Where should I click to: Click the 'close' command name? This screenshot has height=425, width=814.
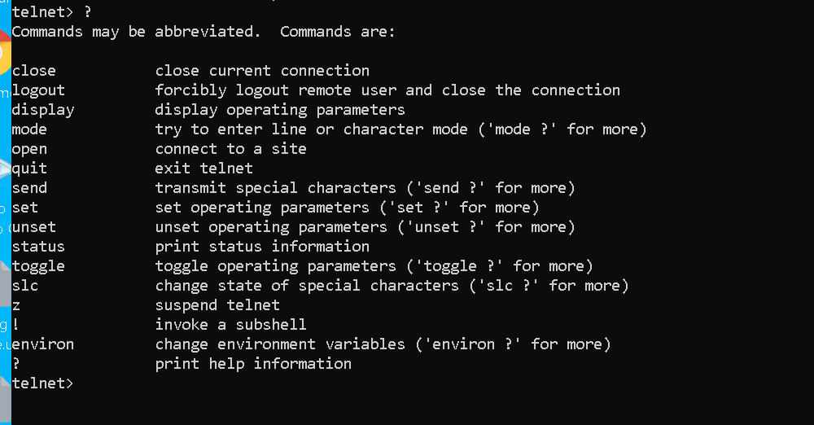coord(33,71)
